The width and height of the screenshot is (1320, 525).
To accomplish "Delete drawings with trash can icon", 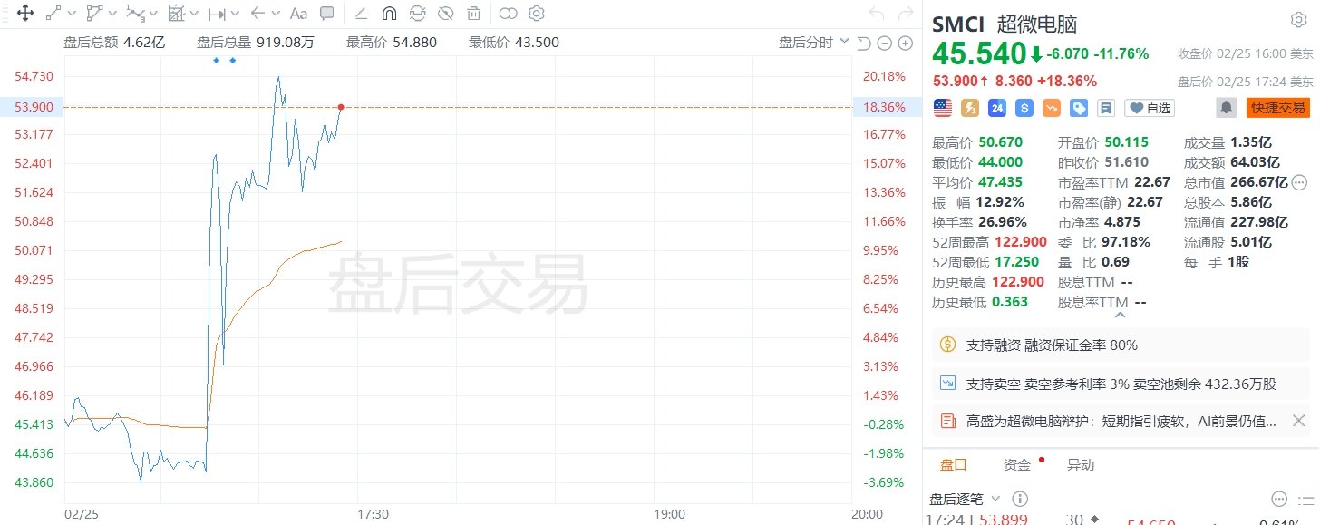I will pyautogui.click(x=473, y=14).
